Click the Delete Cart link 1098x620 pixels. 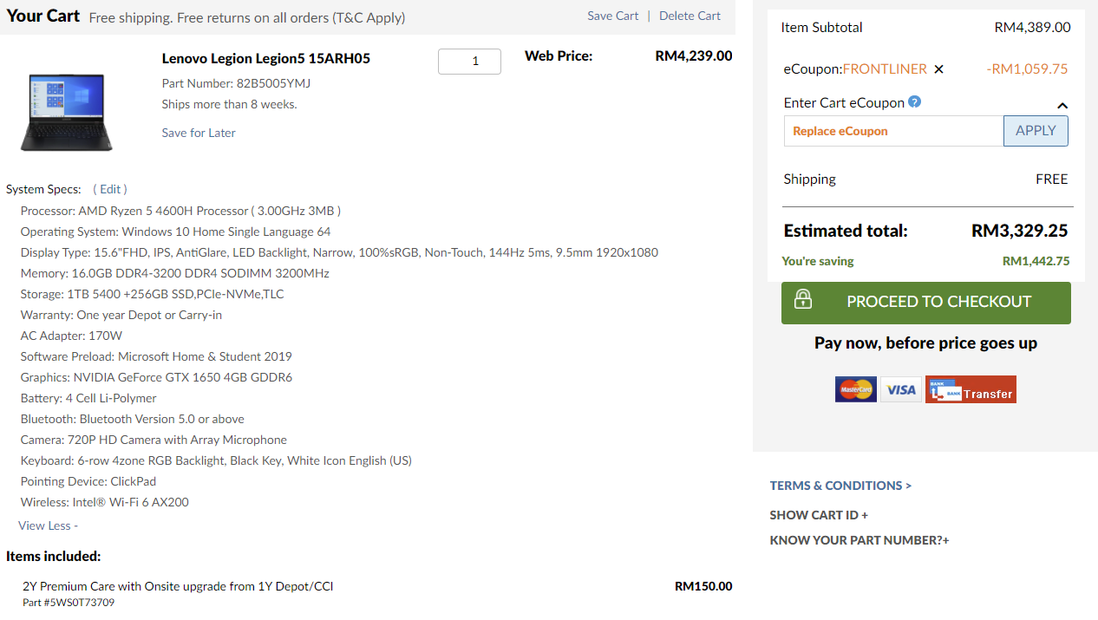click(690, 16)
